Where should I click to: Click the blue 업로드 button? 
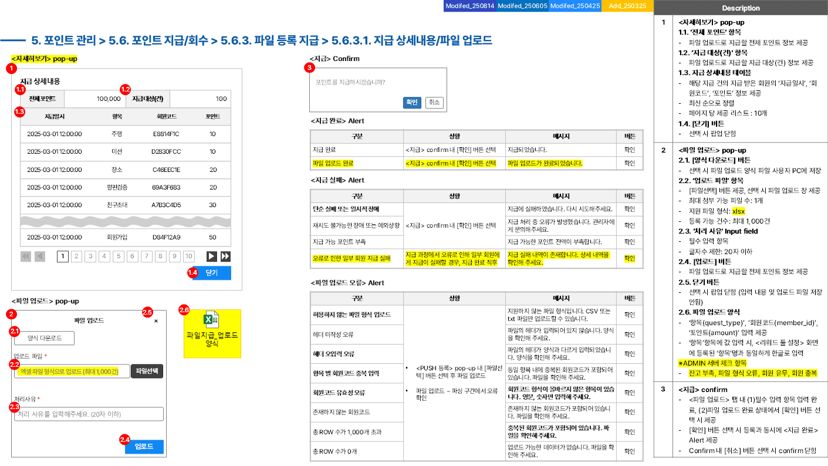[x=144, y=447]
